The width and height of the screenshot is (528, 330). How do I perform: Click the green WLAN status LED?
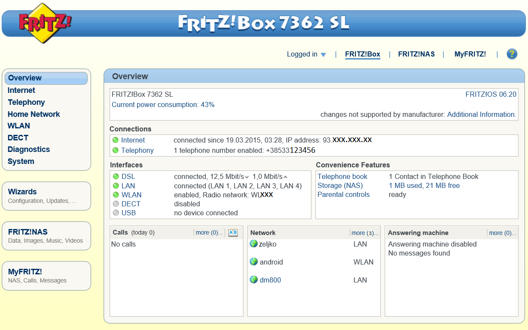click(x=116, y=195)
